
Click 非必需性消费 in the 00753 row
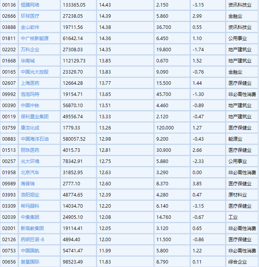click(242, 251)
